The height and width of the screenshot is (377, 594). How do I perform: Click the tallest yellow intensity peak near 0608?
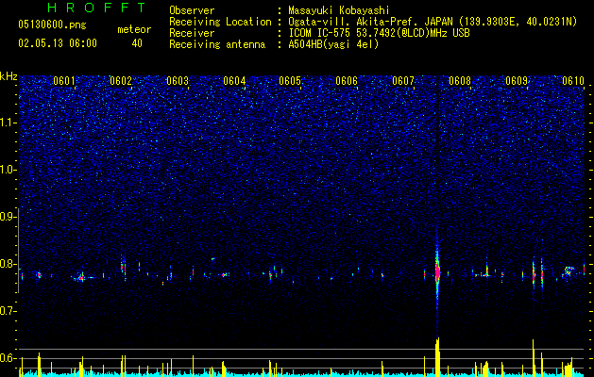(438, 357)
